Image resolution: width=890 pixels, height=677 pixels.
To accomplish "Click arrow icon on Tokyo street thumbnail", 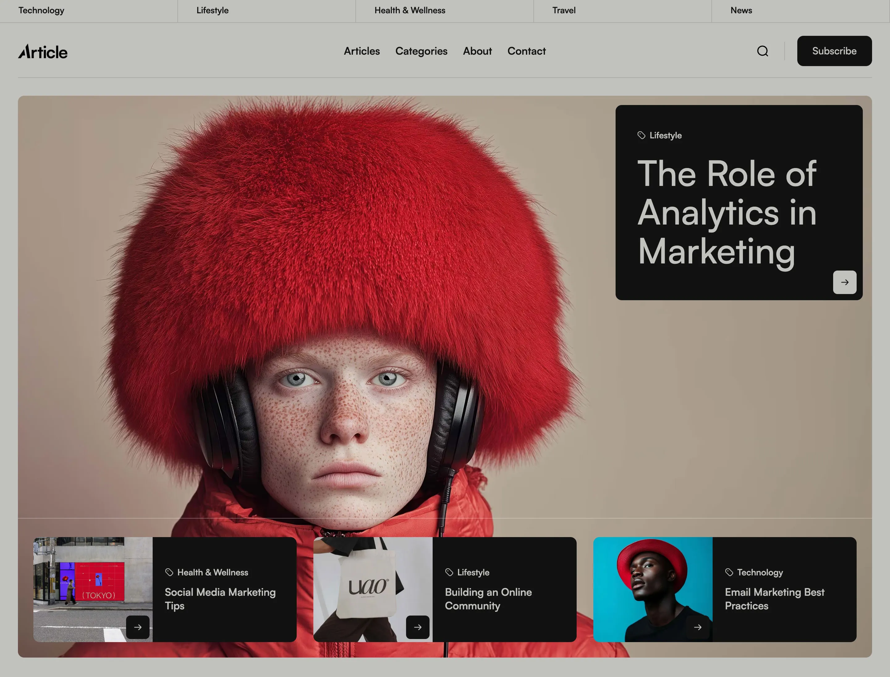I will (138, 627).
